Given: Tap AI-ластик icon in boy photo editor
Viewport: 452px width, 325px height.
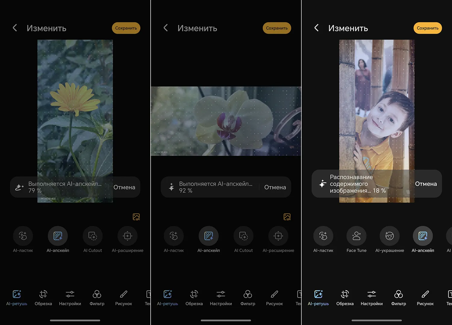Looking at the screenshot, I should tap(323, 236).
